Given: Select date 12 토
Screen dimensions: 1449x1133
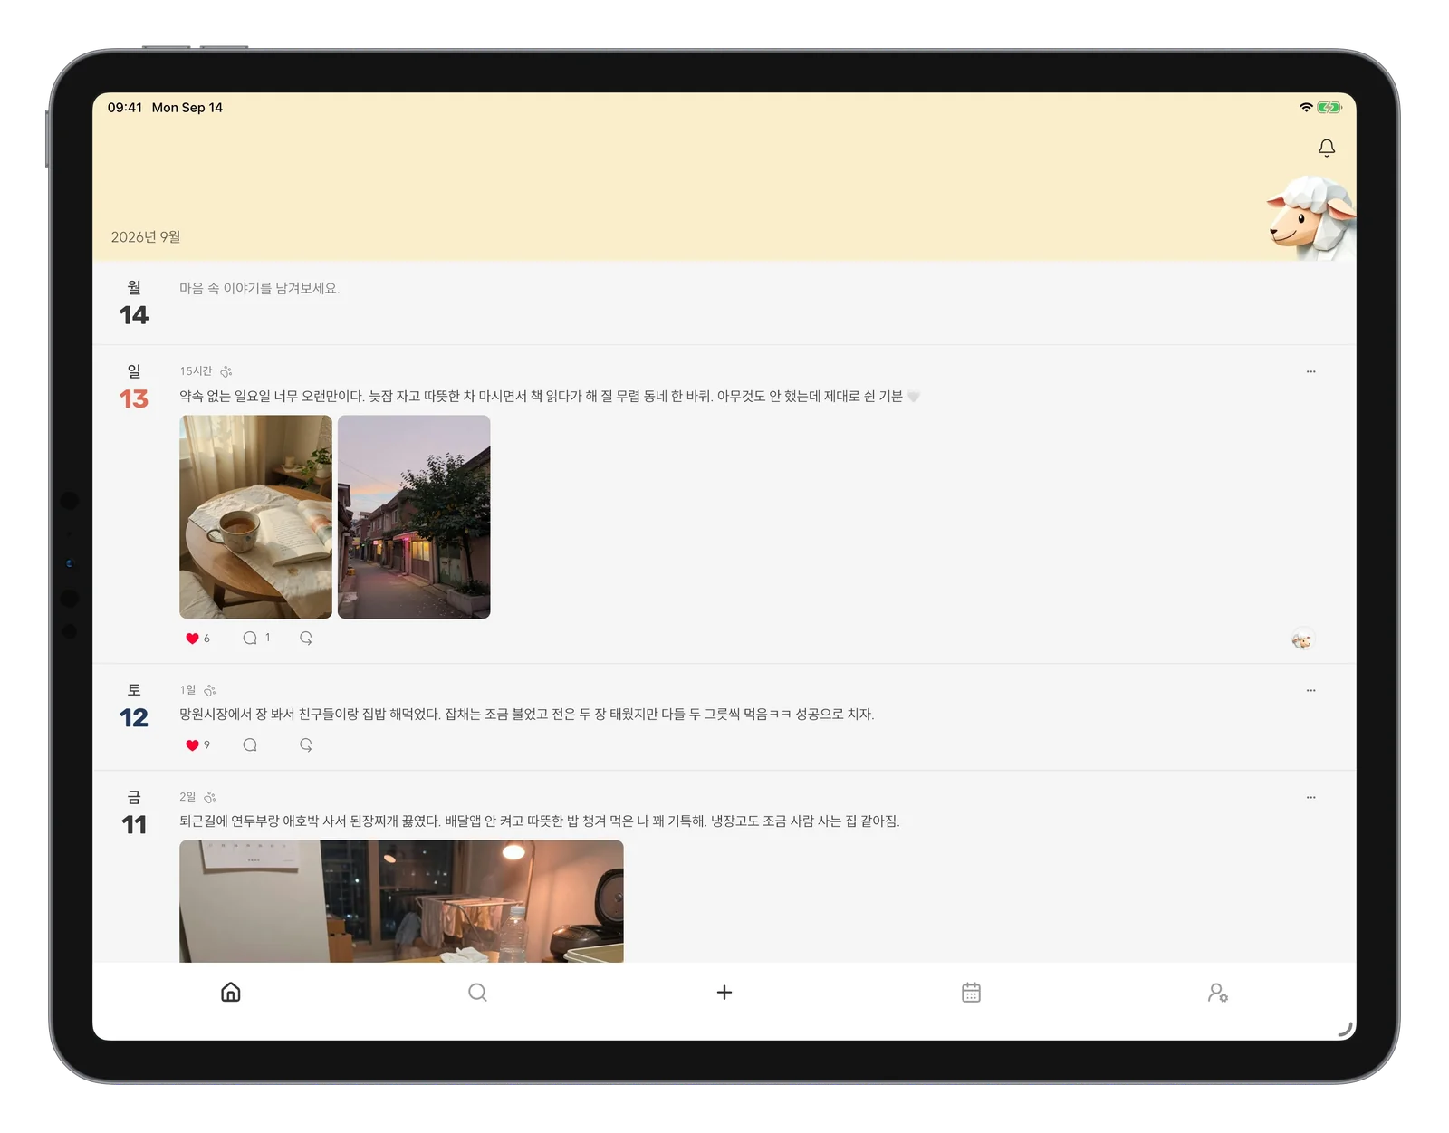Looking at the screenshot, I should pos(134,706).
